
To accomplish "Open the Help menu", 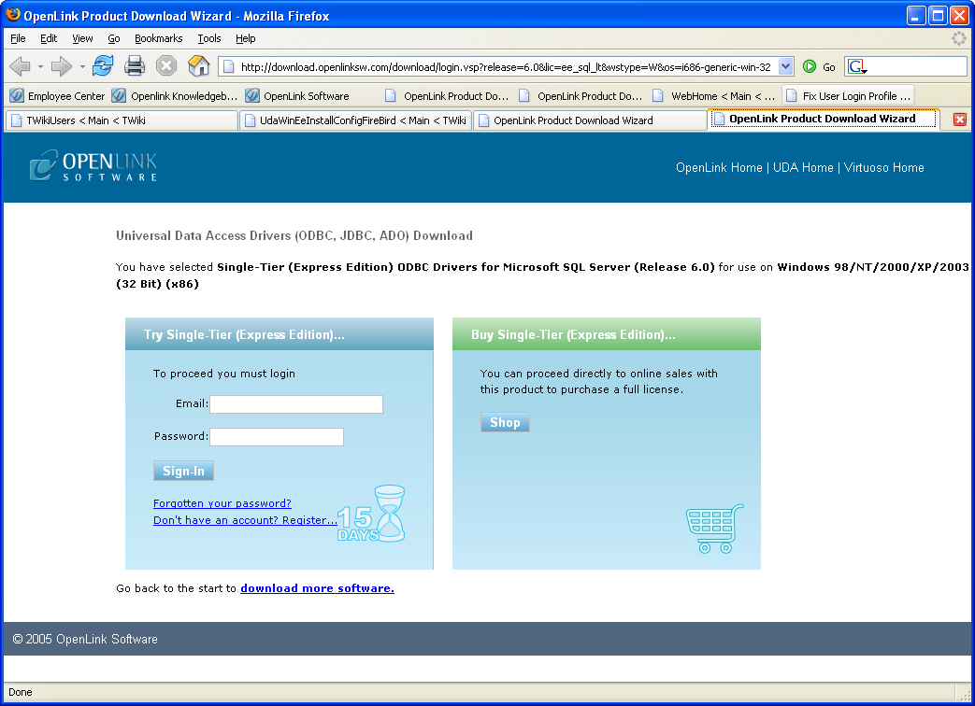I will coord(246,38).
